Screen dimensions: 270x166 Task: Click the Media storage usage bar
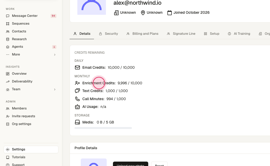pos(103,128)
